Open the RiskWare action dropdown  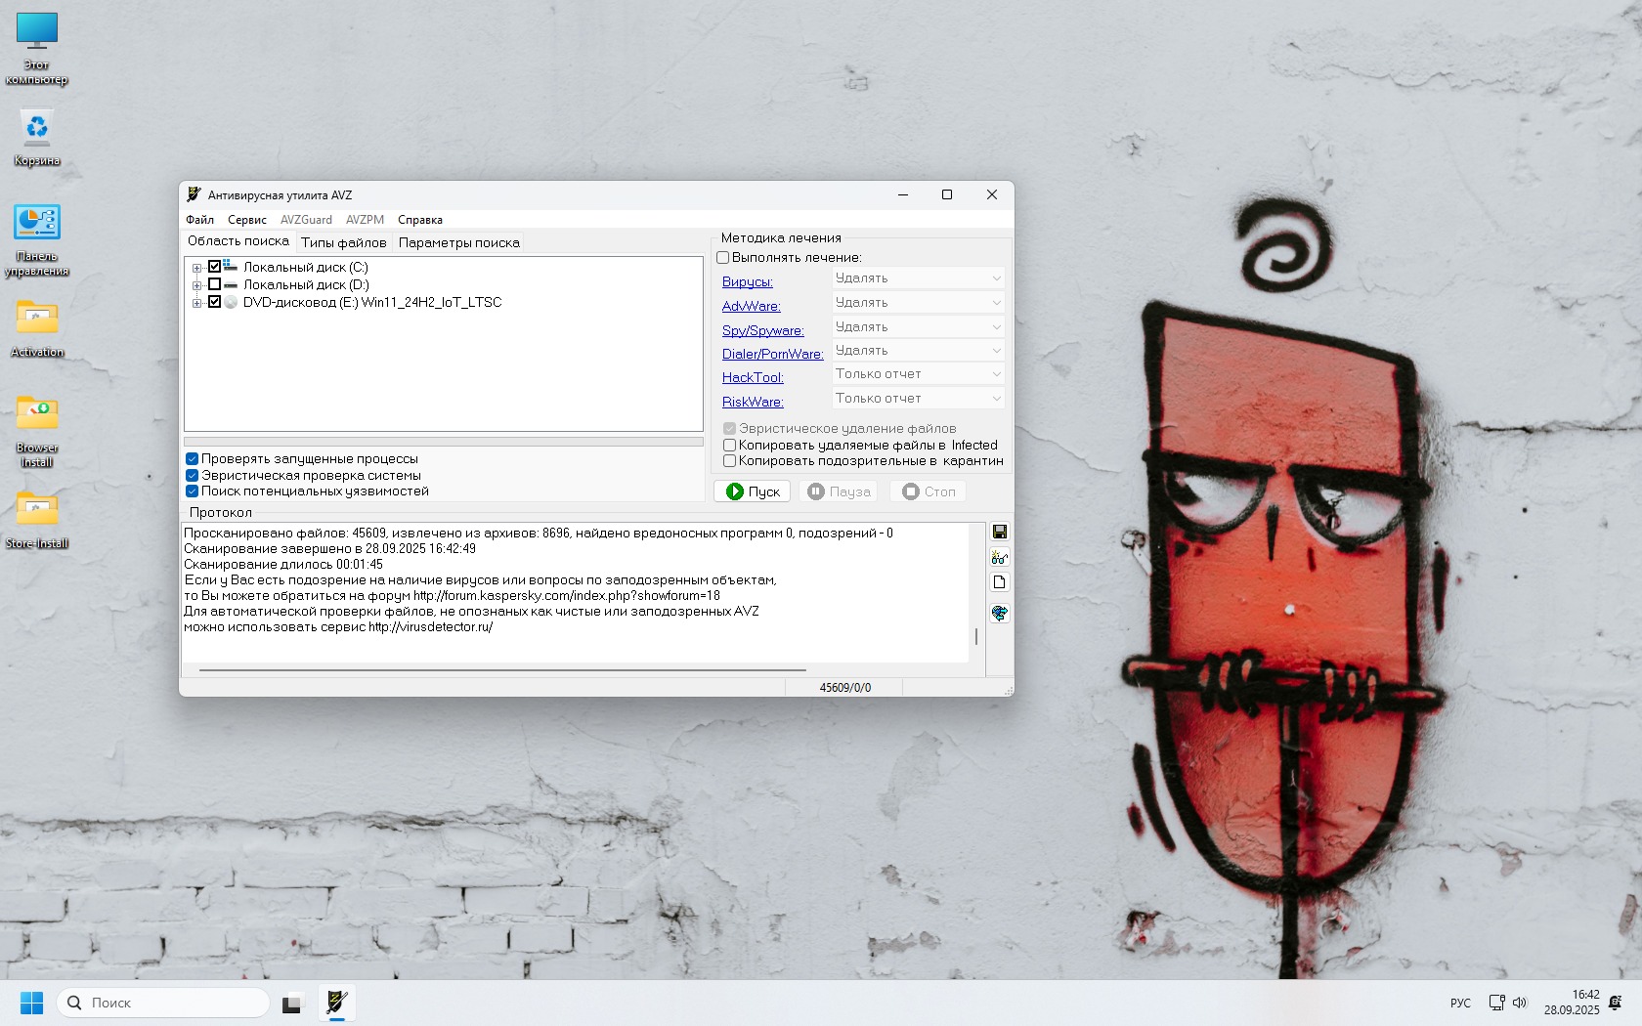pyautogui.click(x=917, y=399)
